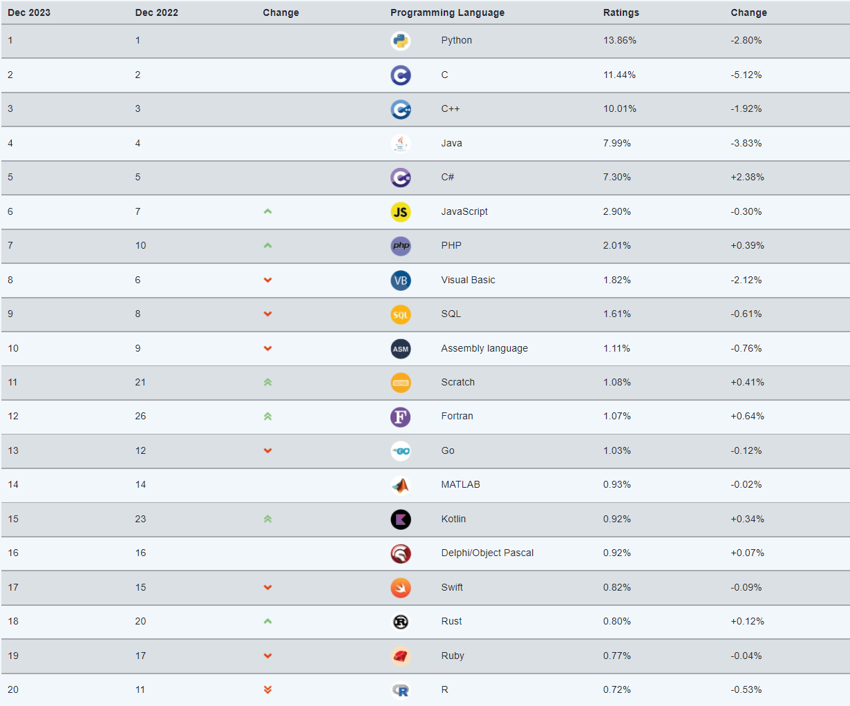Click the Delphi/Object Pascal language name
The width and height of the screenshot is (850, 706).
point(487,553)
